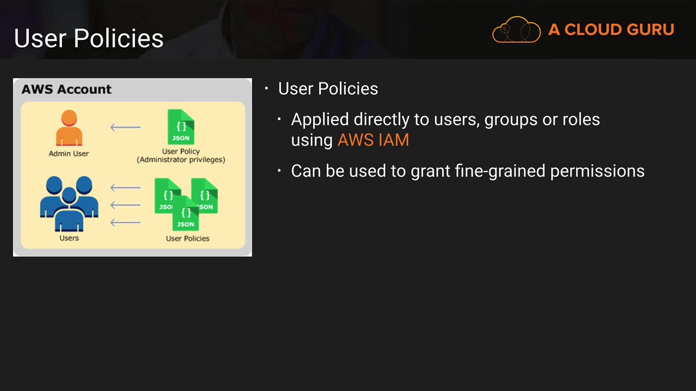Click the Users label under group icon

click(x=69, y=238)
